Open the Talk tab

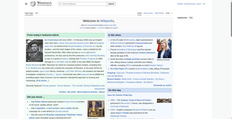(37, 13)
